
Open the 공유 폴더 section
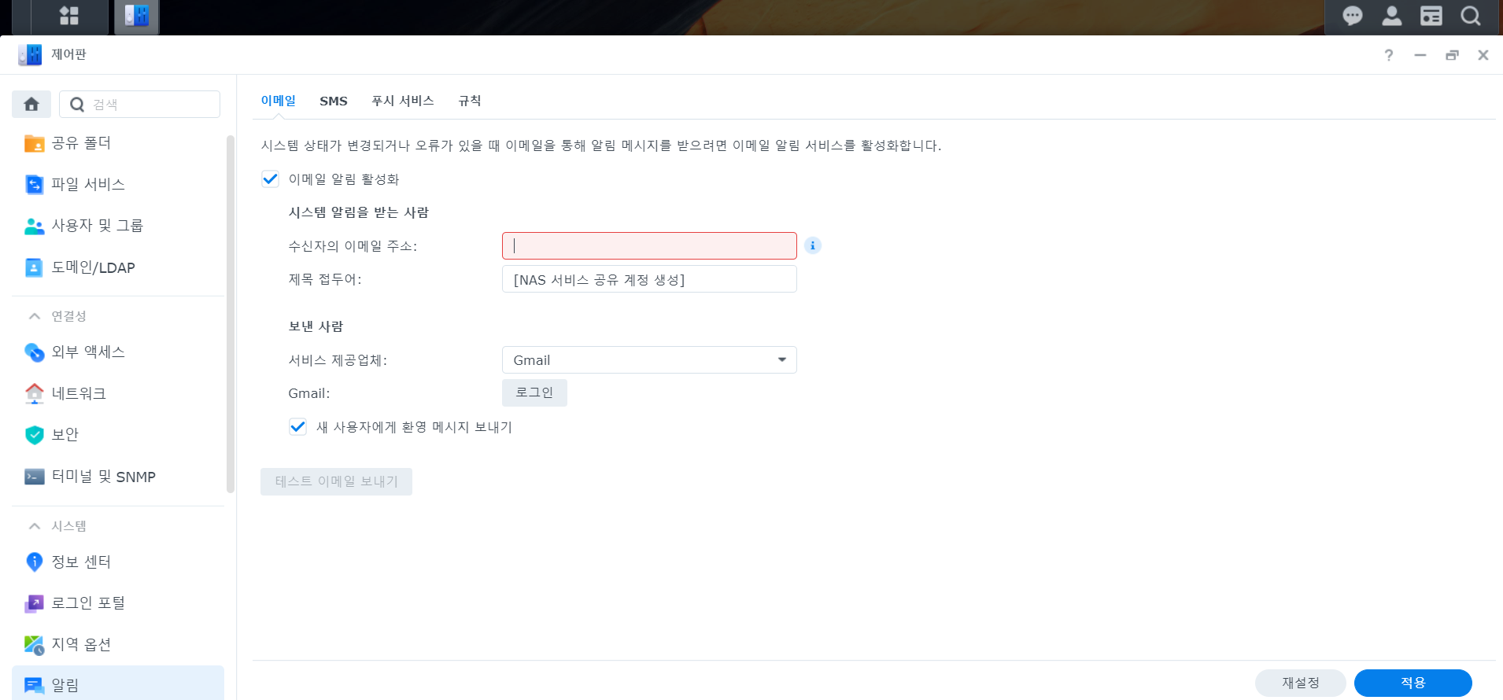pyautogui.click(x=118, y=143)
